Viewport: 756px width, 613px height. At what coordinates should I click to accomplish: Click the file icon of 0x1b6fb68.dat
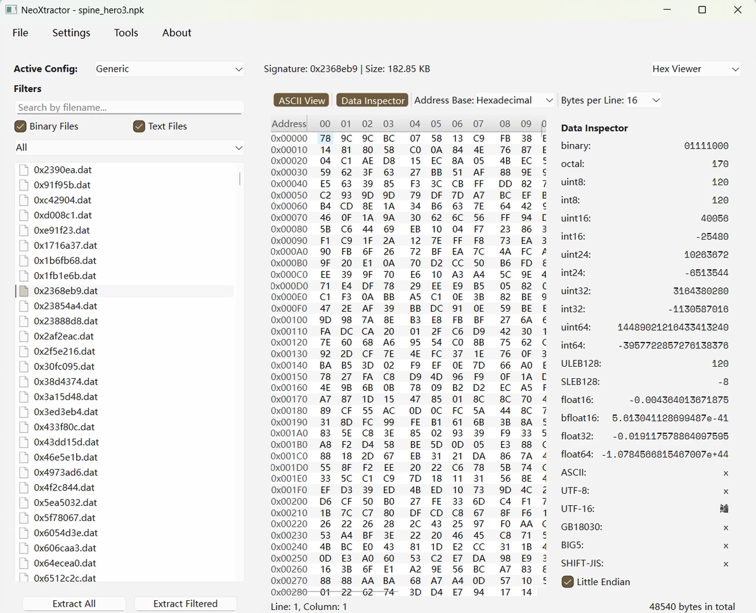23,260
